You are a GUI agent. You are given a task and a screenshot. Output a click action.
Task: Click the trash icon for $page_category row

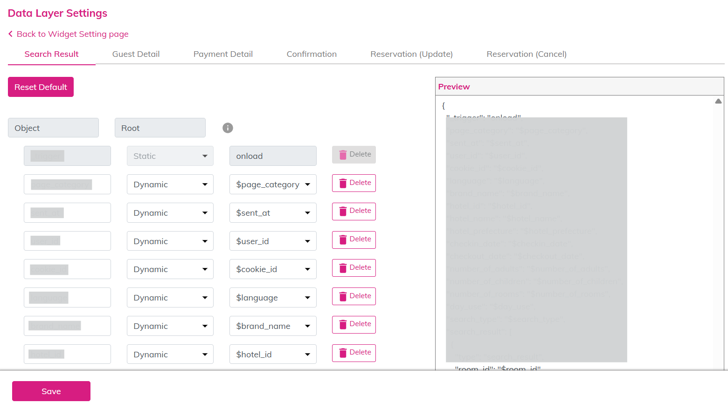click(343, 183)
